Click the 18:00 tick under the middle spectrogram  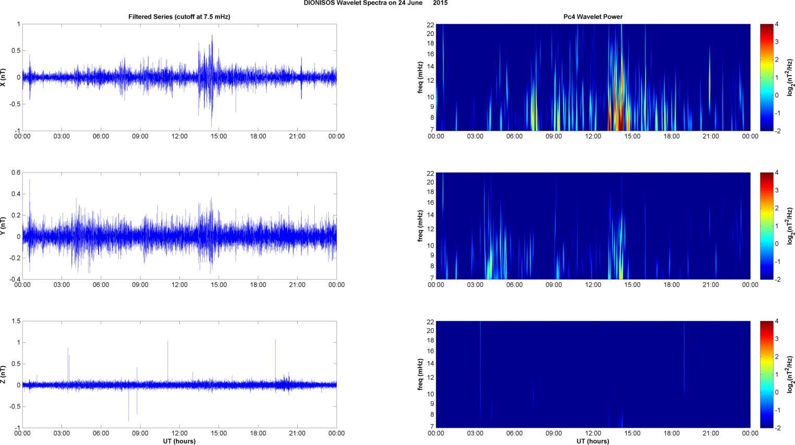tap(671, 285)
